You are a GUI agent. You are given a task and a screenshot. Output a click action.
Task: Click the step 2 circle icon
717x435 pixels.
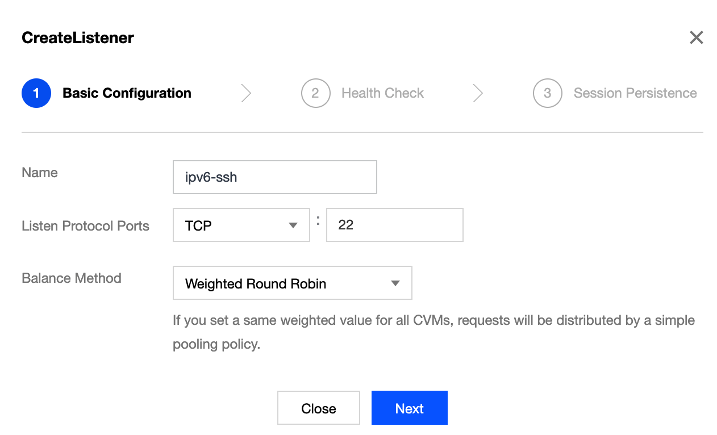coord(315,93)
